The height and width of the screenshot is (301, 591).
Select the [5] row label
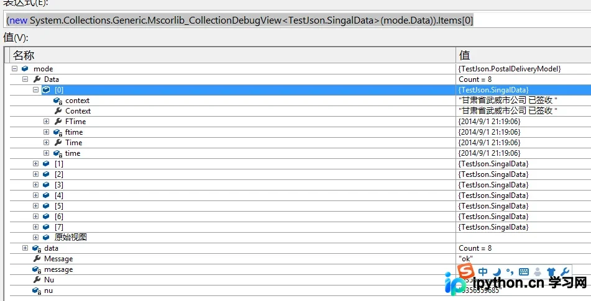[59, 206]
